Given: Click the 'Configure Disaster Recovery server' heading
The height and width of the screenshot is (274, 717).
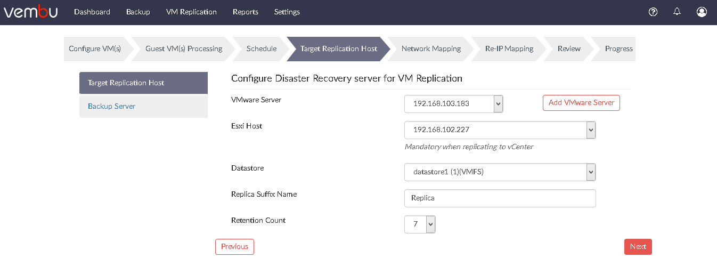Looking at the screenshot, I should coord(347,78).
